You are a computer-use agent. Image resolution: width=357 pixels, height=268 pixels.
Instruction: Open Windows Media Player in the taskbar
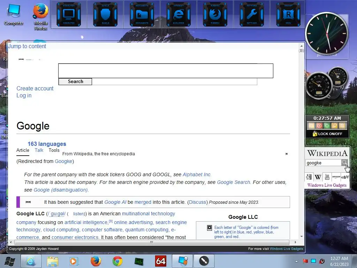74,261
